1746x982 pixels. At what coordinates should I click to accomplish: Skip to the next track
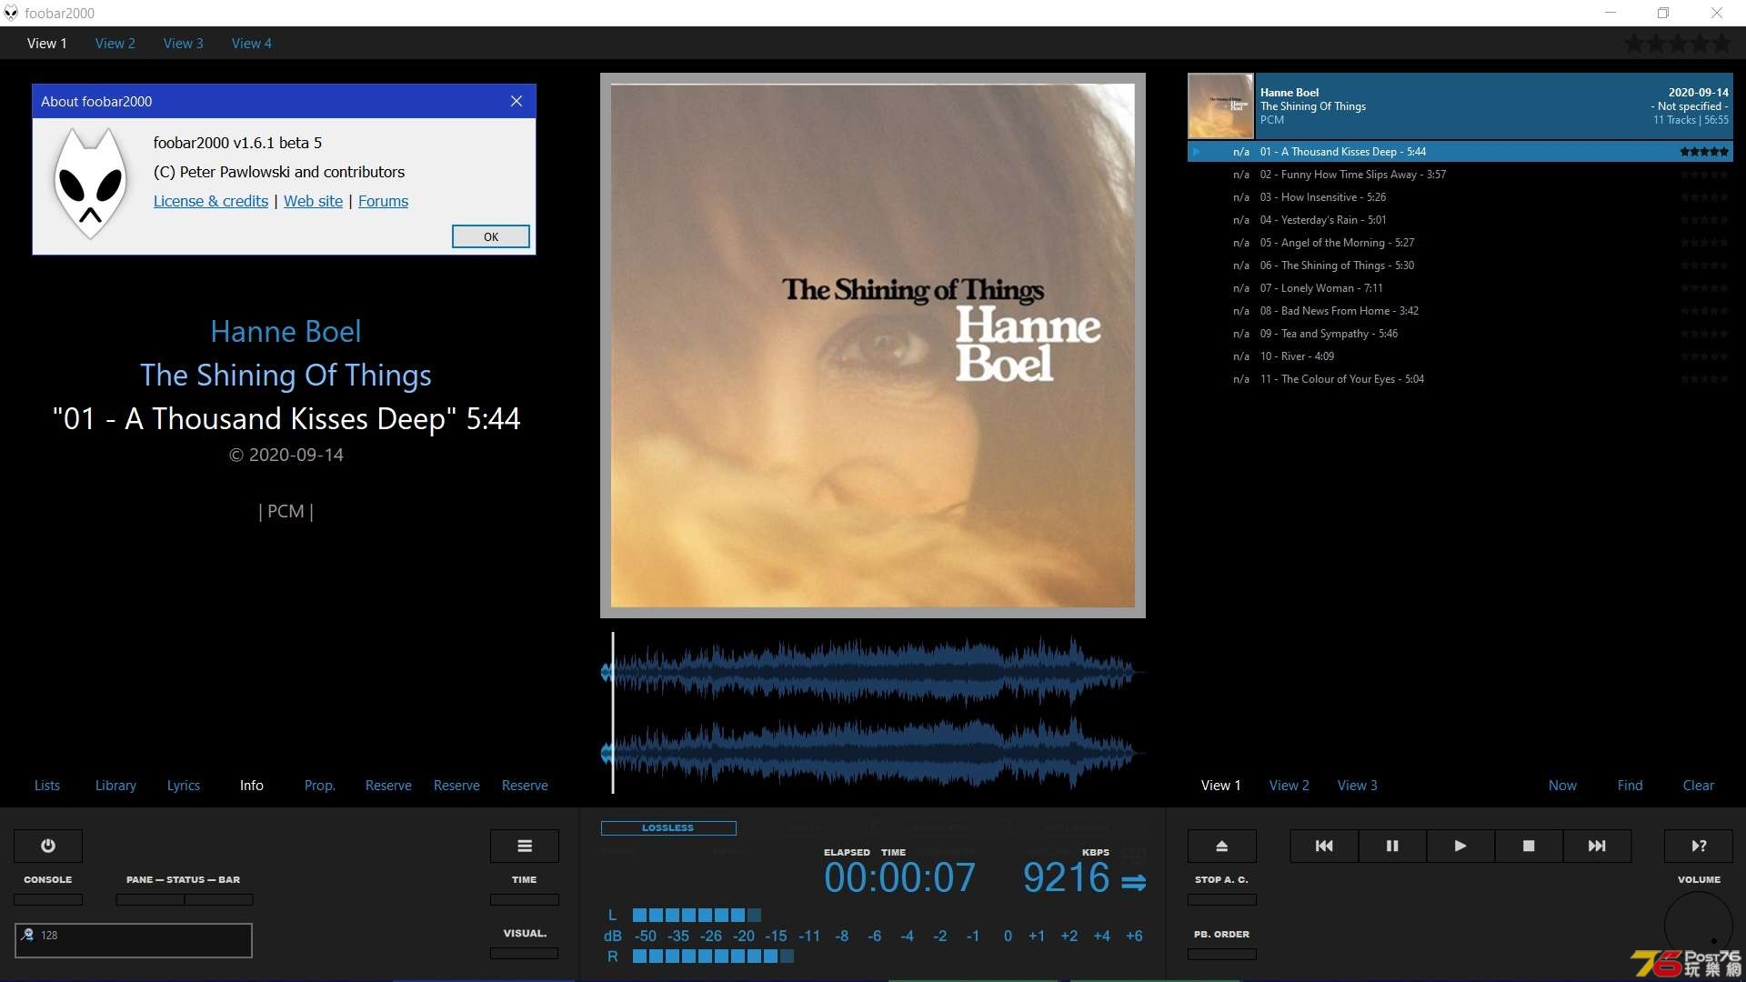coord(1597,846)
